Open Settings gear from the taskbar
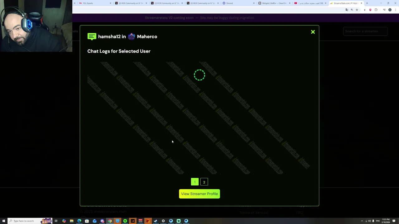Screen dimensions: 399x224 [163, 221]
